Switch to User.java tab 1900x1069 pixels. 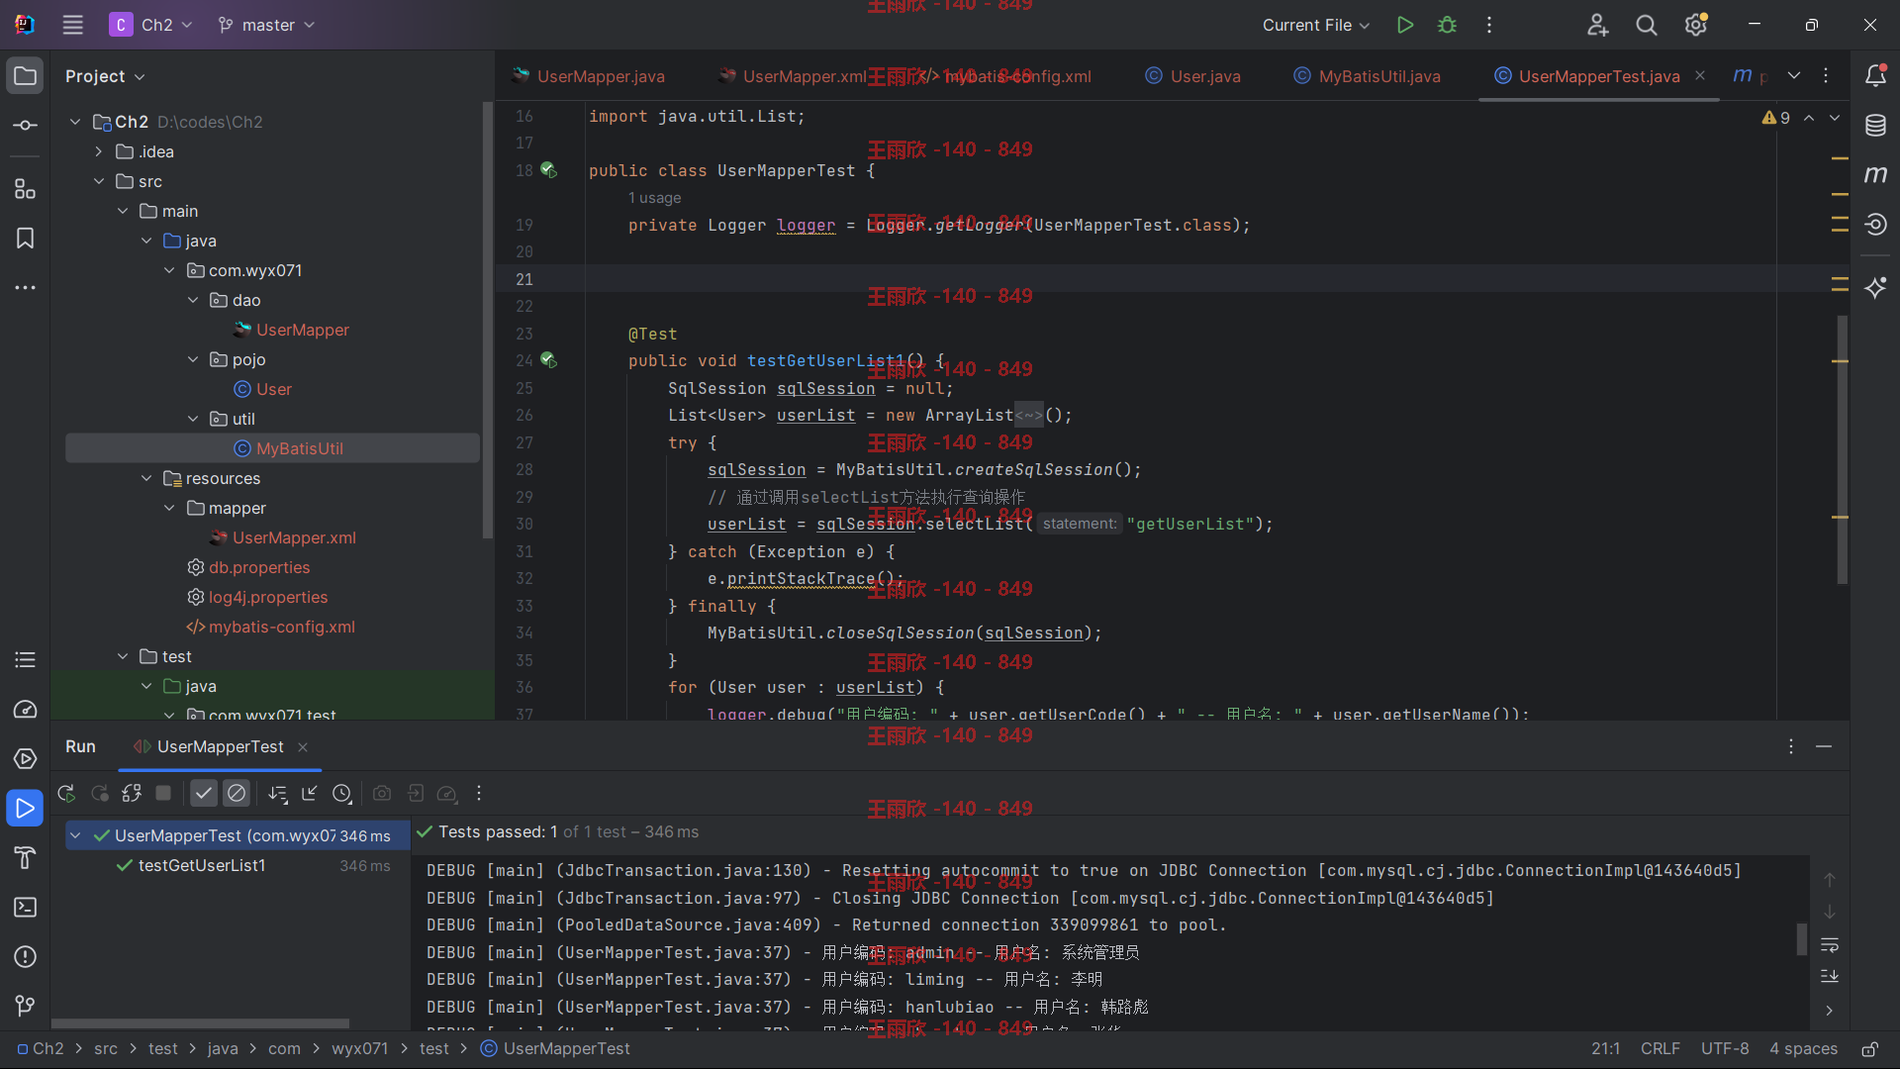[x=1193, y=76]
